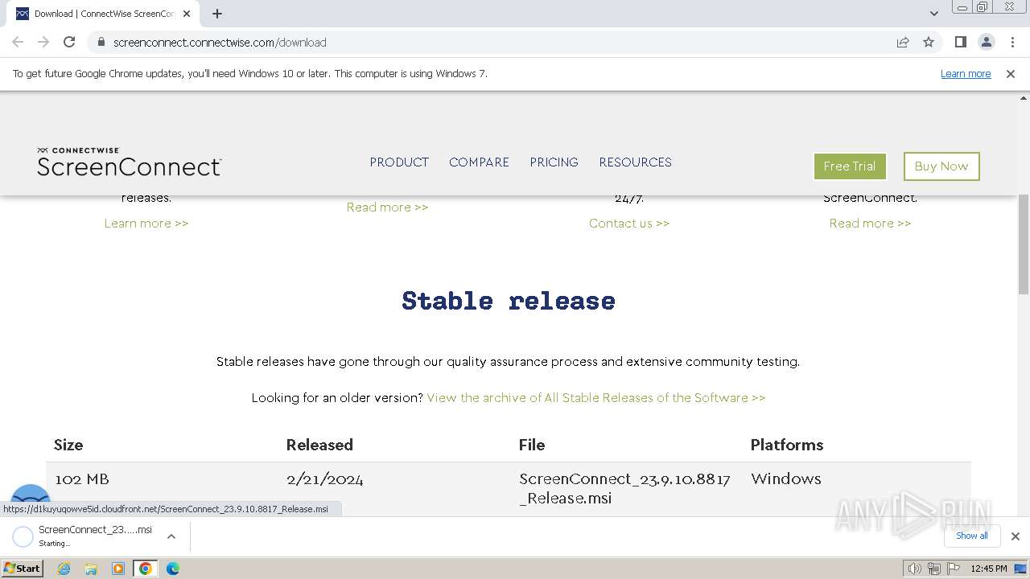Click the taskbar clock 12:45 PM
Viewport: 1030px width, 579px height.
pyautogui.click(x=989, y=569)
